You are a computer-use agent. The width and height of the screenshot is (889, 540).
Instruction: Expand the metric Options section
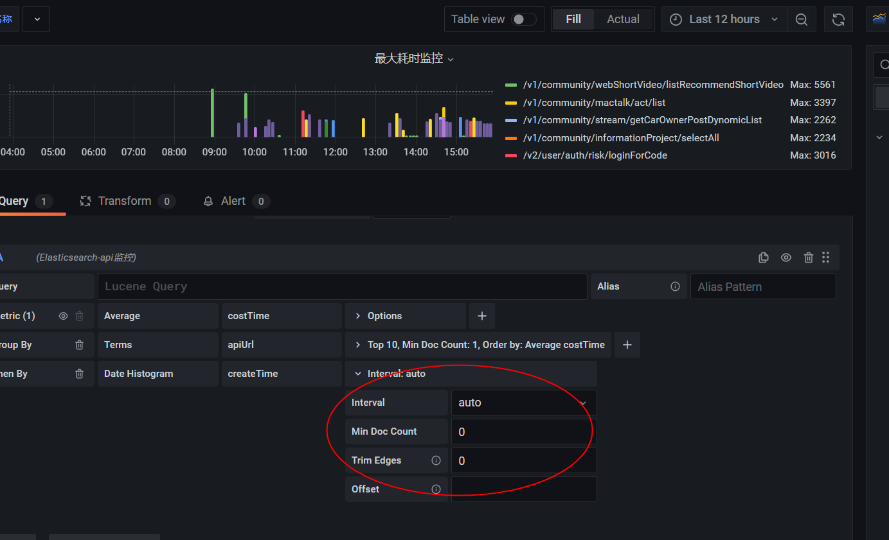(405, 316)
